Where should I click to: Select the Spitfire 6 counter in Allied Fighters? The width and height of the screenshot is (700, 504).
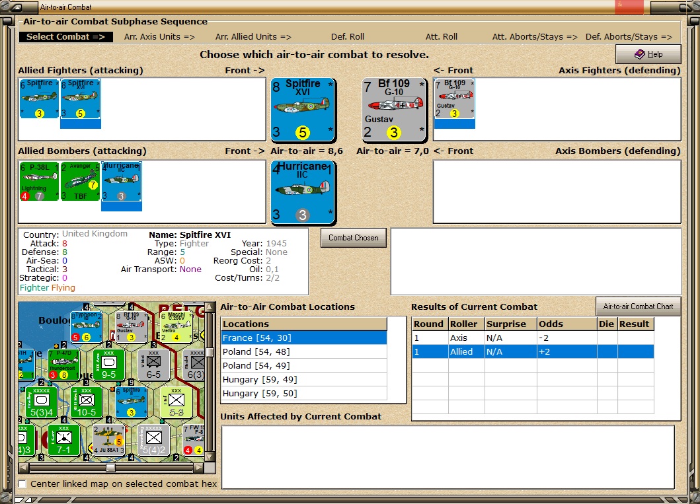pyautogui.click(x=39, y=98)
